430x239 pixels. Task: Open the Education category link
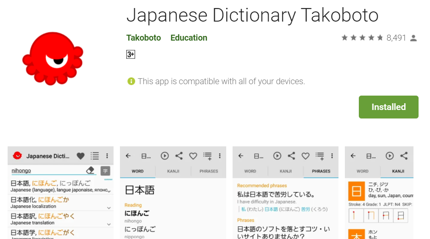[x=189, y=38]
